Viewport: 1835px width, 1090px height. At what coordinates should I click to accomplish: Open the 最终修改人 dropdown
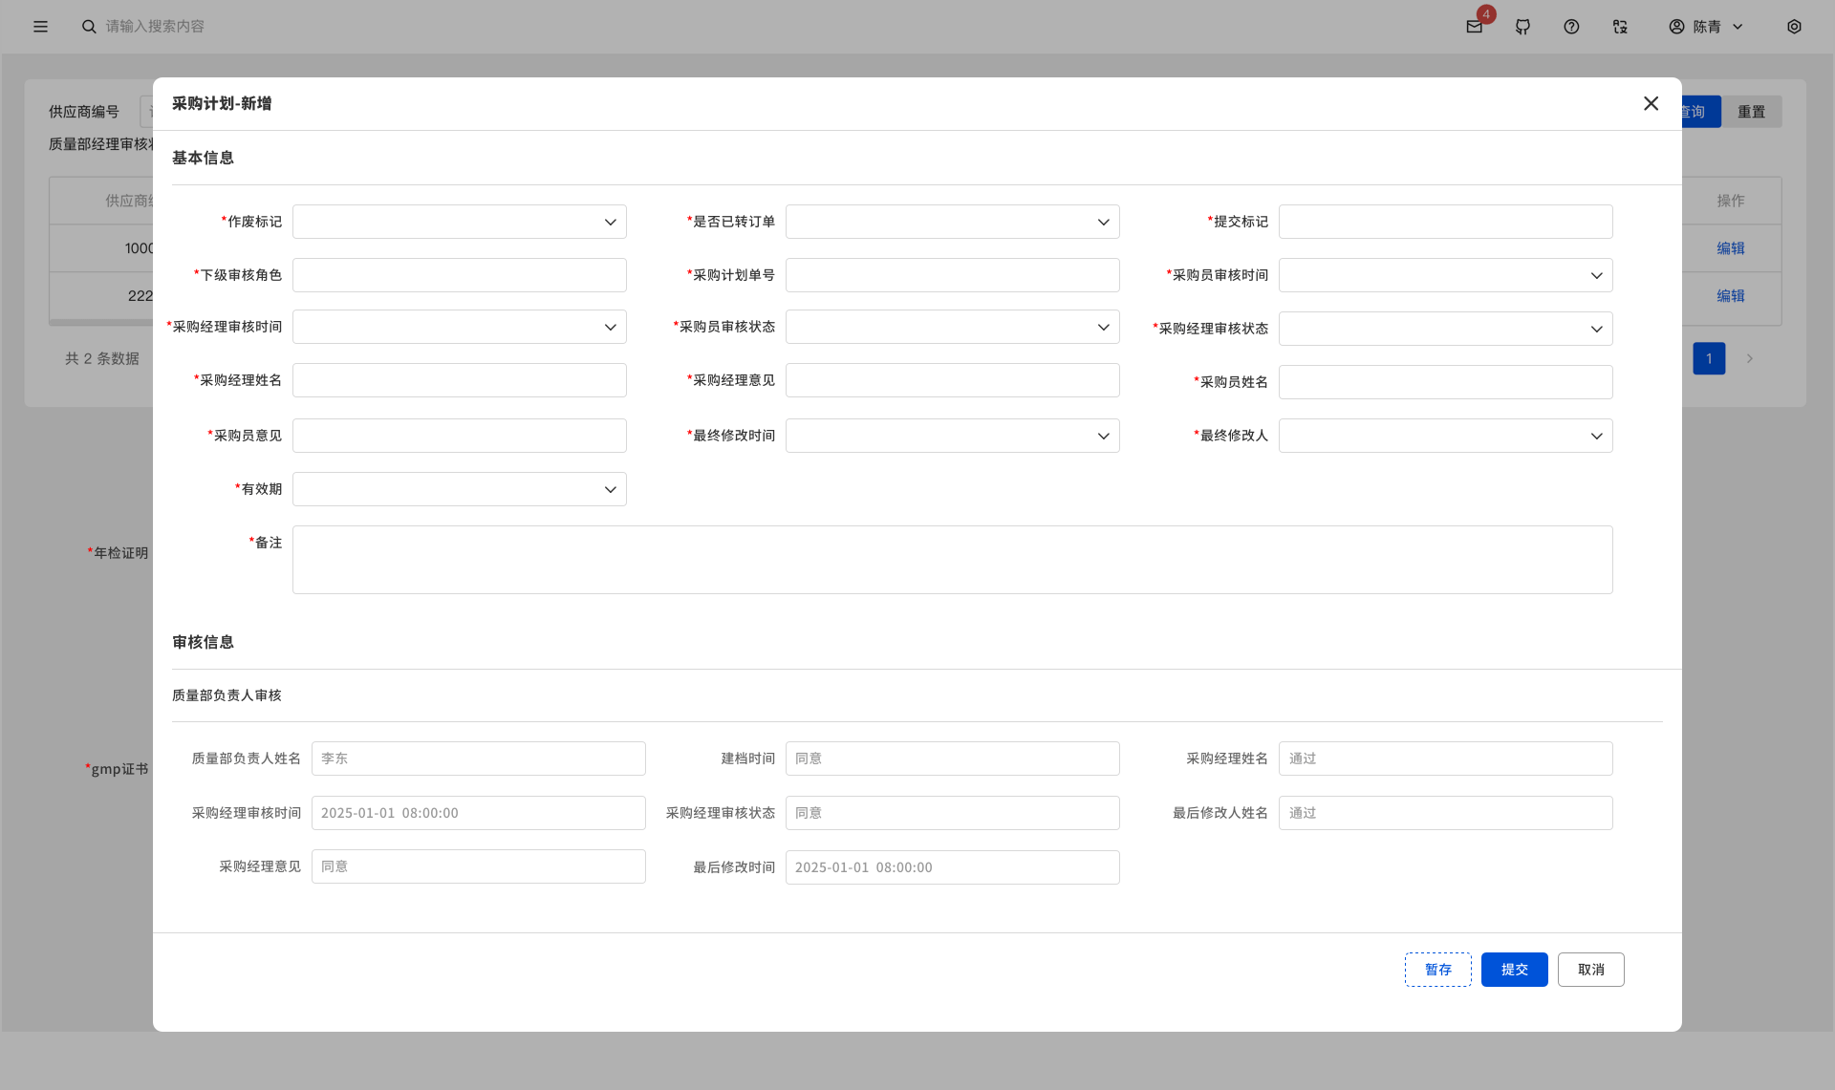point(1445,436)
